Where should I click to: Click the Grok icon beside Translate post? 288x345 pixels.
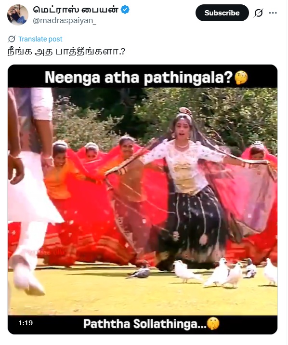pos(12,39)
